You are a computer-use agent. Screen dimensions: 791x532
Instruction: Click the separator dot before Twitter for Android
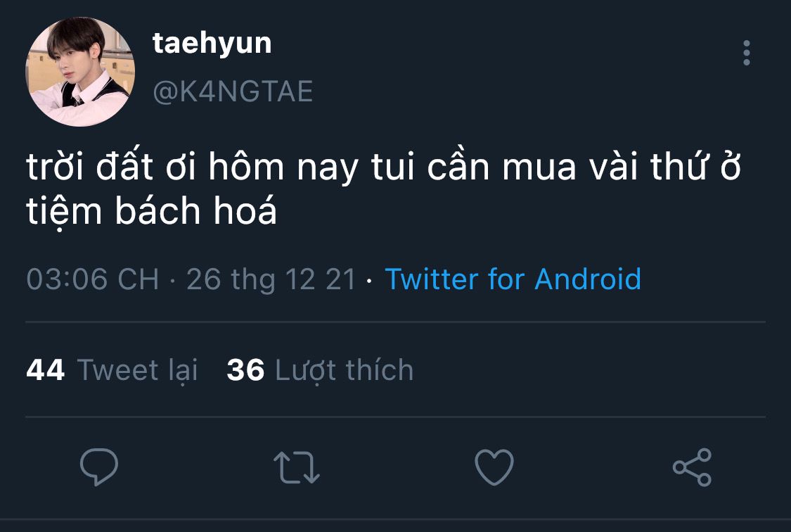(370, 281)
